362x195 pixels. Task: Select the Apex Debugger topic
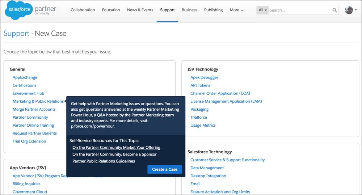point(204,77)
